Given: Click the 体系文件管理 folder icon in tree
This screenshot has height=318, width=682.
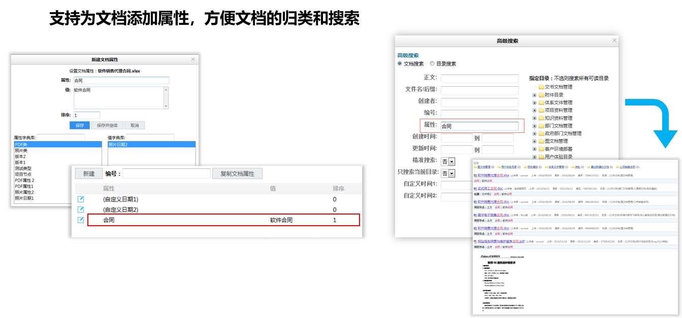Looking at the screenshot, I should (x=541, y=102).
